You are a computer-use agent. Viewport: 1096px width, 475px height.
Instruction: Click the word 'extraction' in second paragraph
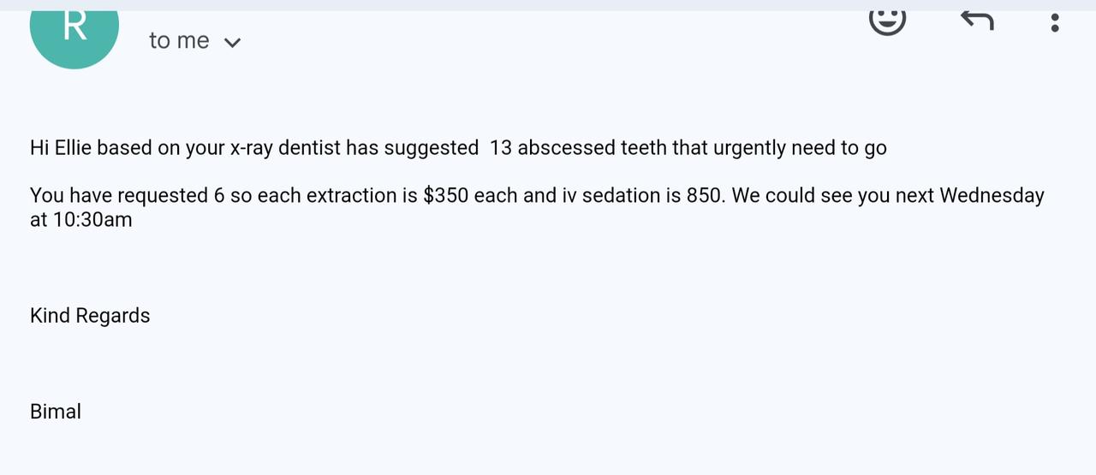point(351,196)
